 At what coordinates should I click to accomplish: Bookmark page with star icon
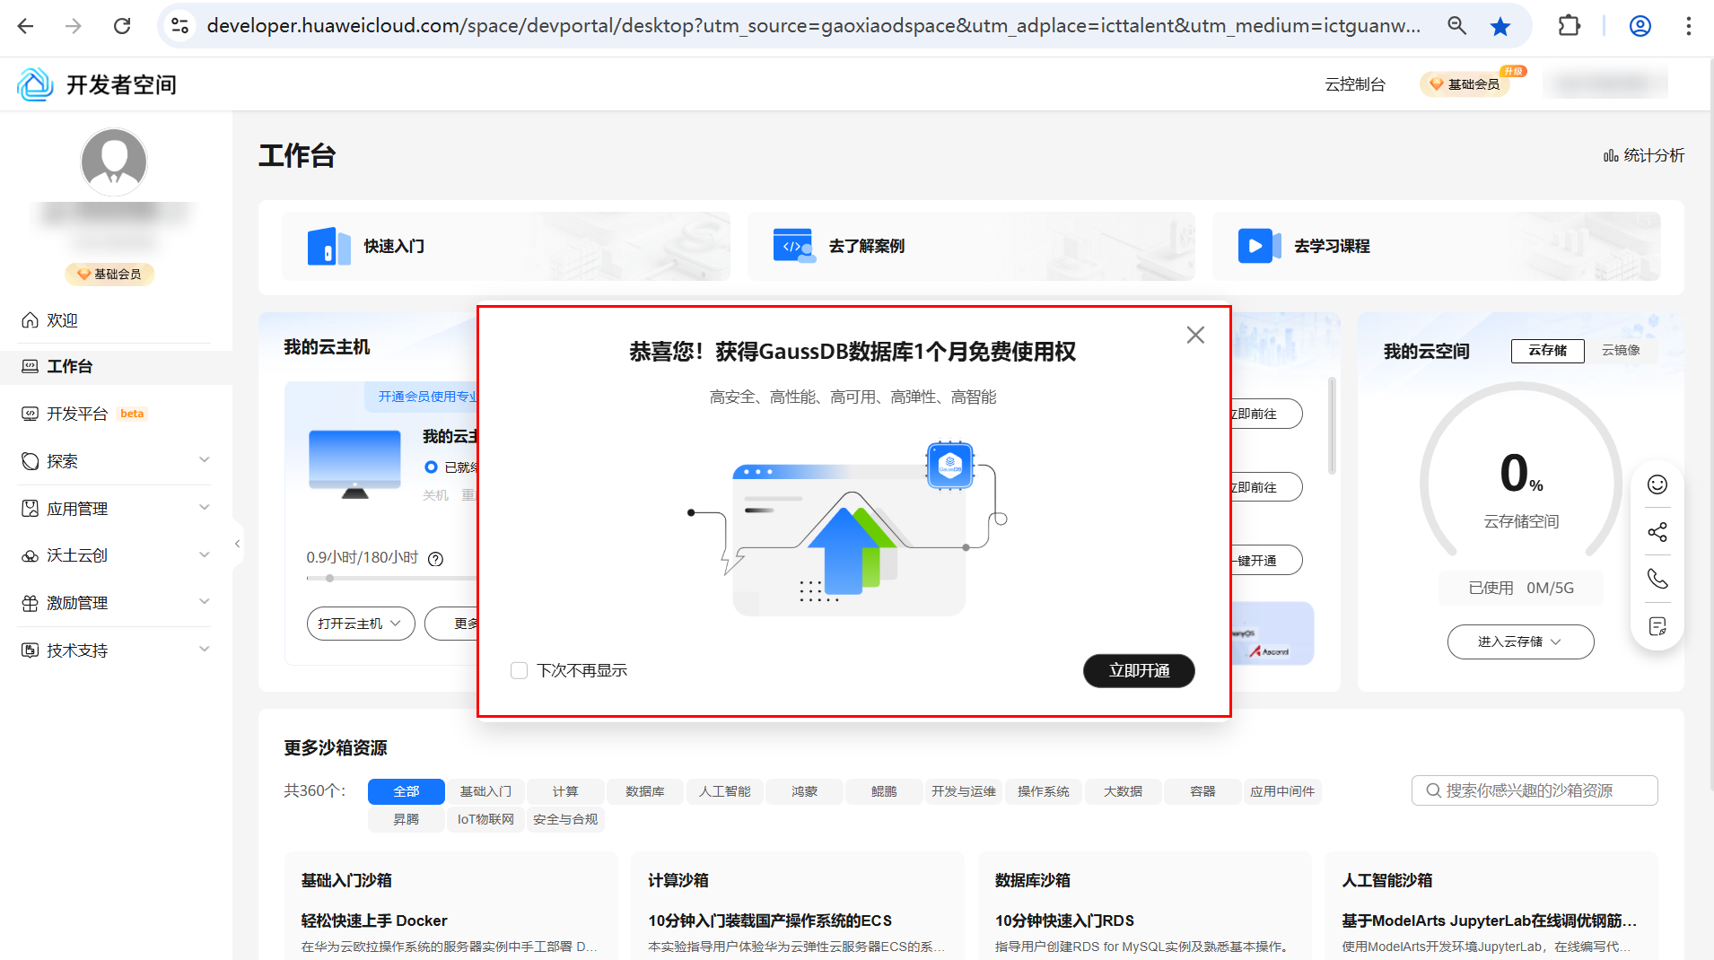1500,26
